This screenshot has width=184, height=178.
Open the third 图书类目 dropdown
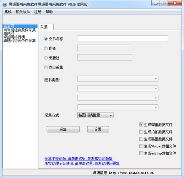click(118, 98)
